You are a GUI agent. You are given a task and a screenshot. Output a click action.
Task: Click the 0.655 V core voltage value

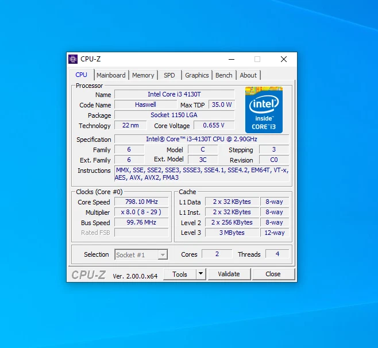pos(214,125)
